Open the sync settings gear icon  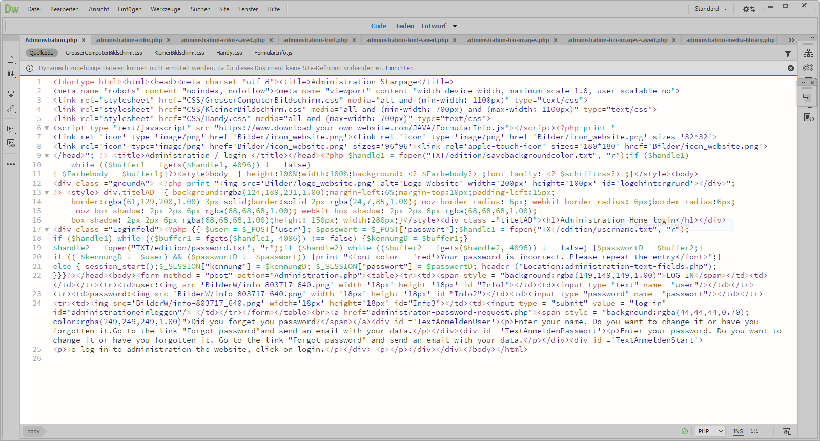749,9
